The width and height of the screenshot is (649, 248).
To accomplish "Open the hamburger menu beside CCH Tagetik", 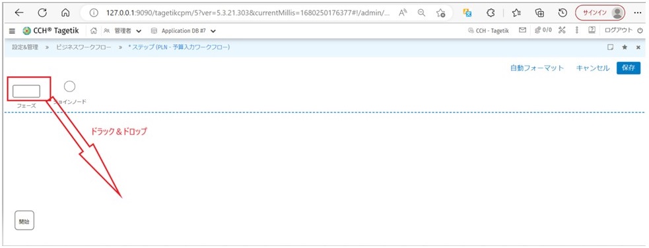I will tap(12, 31).
